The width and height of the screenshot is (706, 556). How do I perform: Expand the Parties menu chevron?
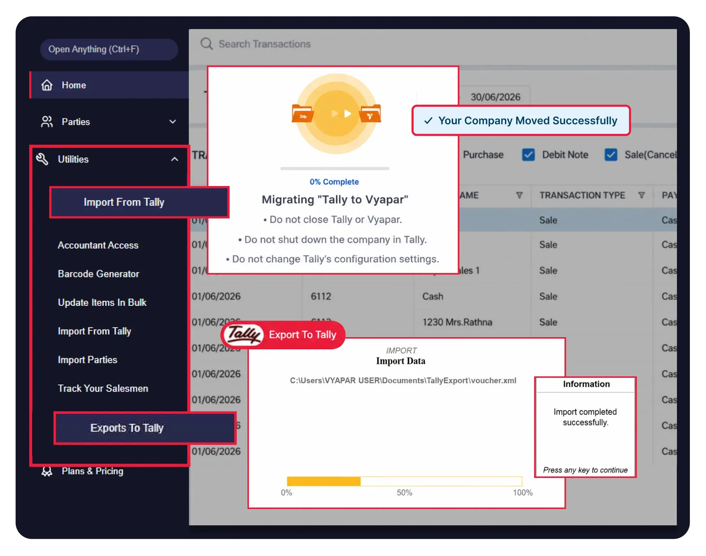pos(173,122)
